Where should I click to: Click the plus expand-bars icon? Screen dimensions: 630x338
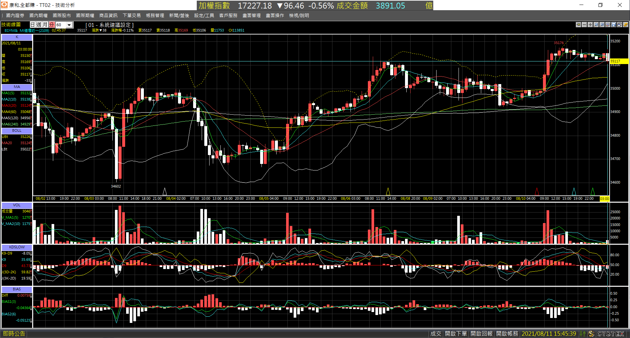[590, 25]
